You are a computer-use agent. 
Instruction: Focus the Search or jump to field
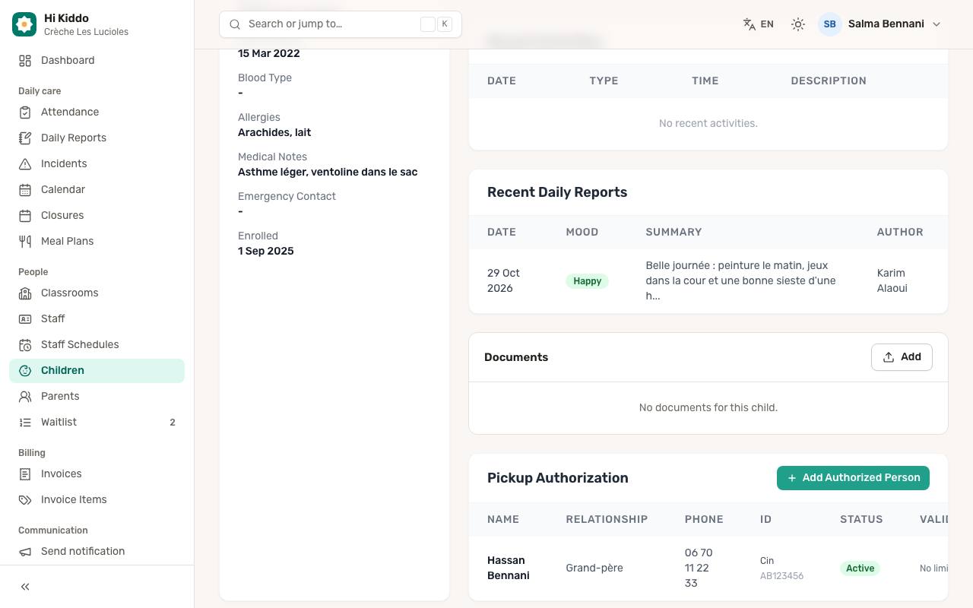click(341, 24)
